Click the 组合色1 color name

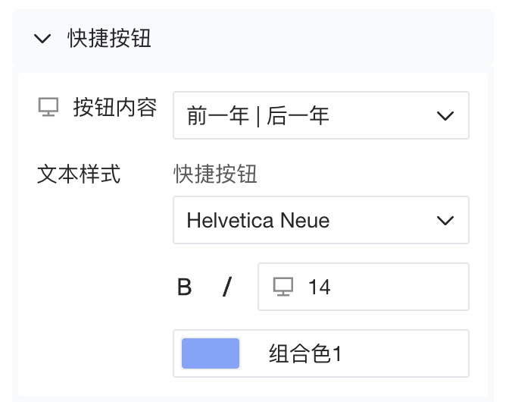[x=306, y=353]
